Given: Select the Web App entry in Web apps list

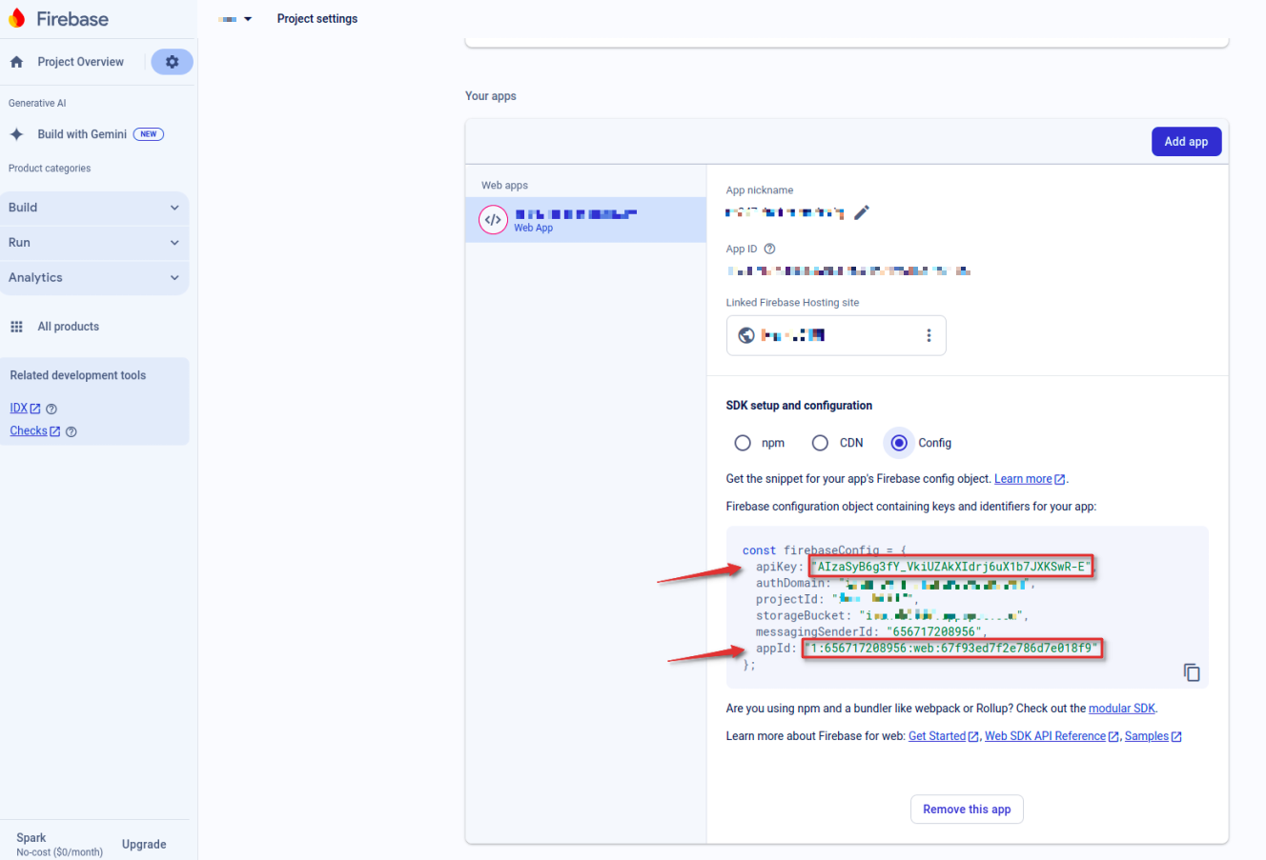Looking at the screenshot, I should click(585, 220).
